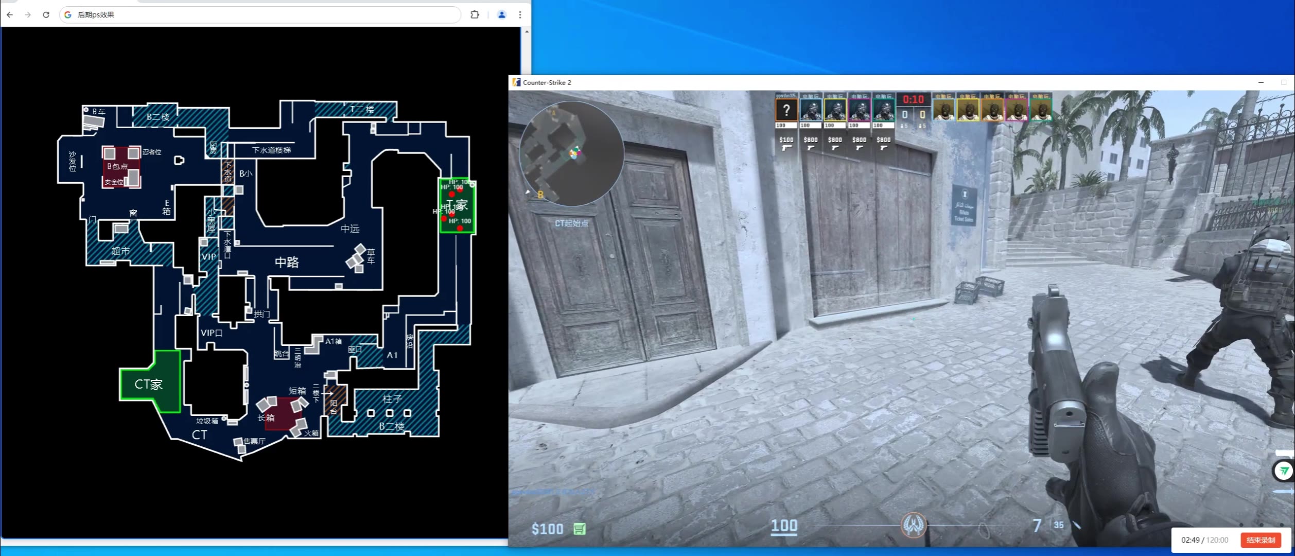This screenshot has height=556, width=1295.
Task: Click the question-mark player avatar in the scoreboard
Action: coord(786,110)
